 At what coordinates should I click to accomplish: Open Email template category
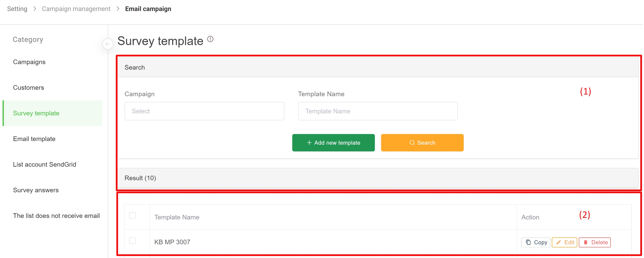[34, 139]
